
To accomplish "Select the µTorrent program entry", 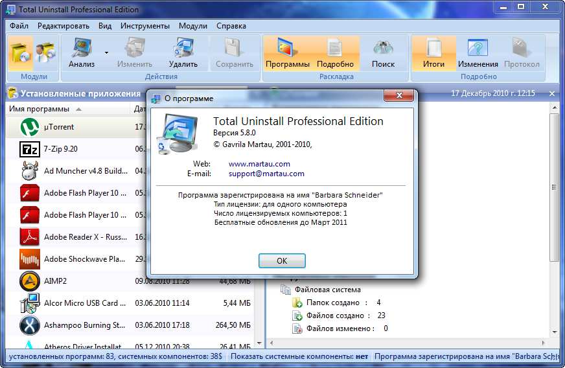I will [x=59, y=127].
